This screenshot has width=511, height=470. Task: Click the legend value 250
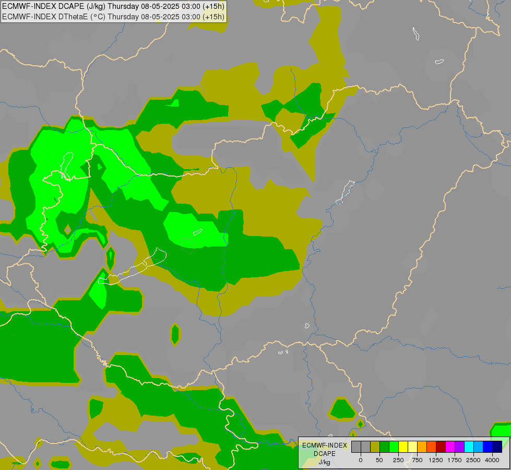(398, 460)
